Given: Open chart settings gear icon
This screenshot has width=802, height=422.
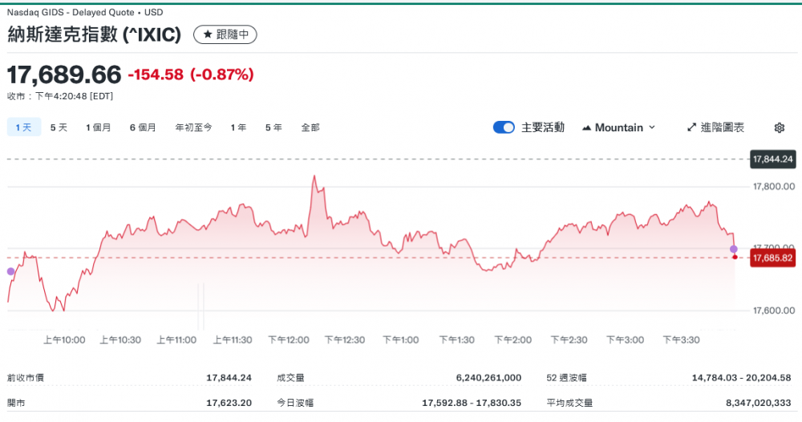Looking at the screenshot, I should (x=779, y=127).
